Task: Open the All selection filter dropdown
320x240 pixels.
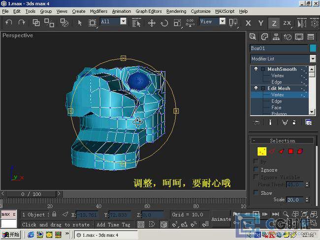Action: tap(123, 21)
